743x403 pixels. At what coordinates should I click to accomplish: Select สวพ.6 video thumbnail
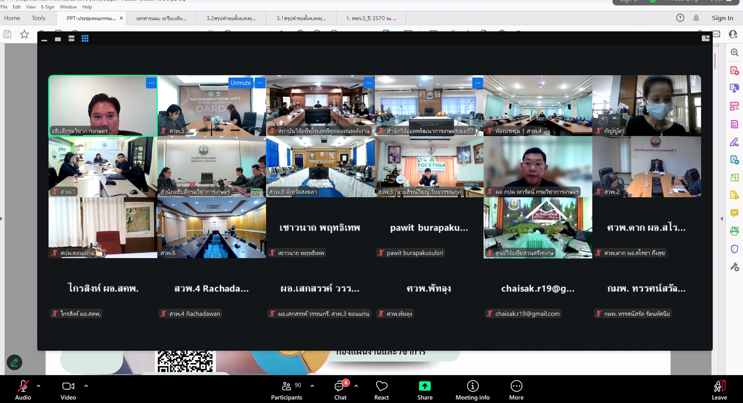tap(211, 227)
